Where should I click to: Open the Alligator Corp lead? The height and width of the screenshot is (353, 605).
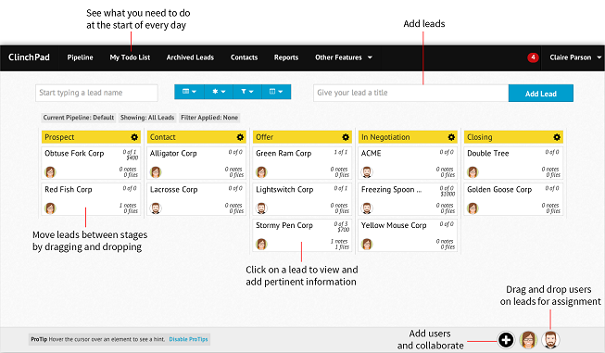196,163
